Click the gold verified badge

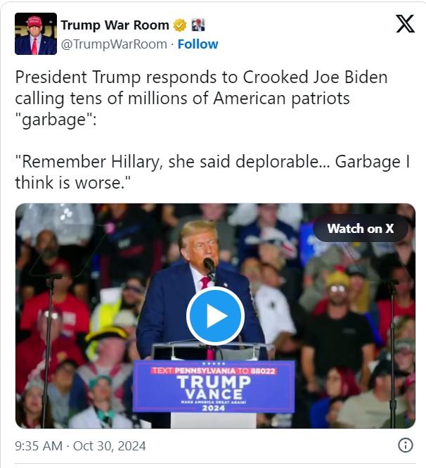[x=180, y=25]
